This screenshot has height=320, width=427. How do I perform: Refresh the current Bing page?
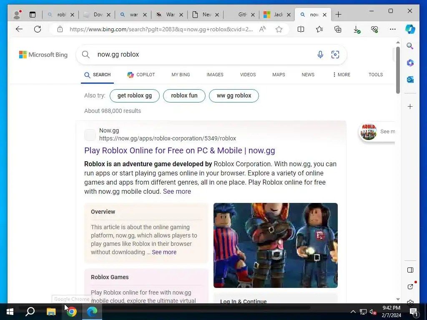tap(38, 29)
